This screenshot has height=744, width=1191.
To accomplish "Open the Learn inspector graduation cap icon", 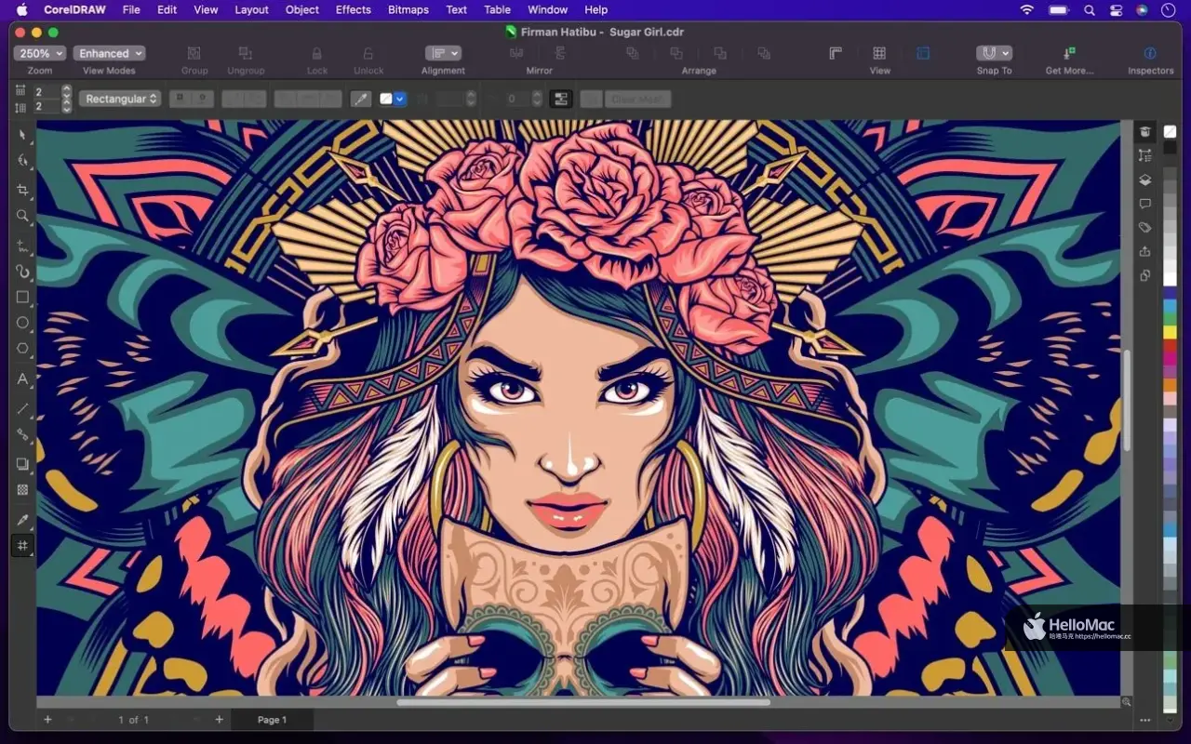I will tap(1145, 132).
